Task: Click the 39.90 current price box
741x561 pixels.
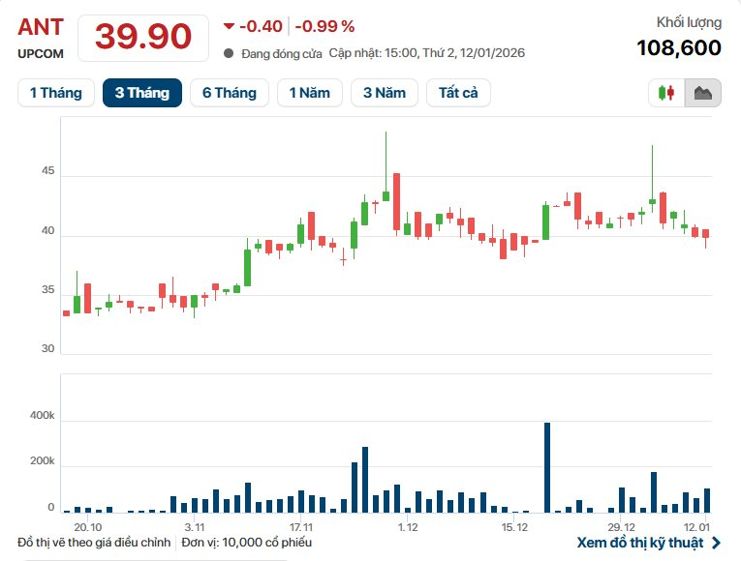Action: click(x=142, y=37)
